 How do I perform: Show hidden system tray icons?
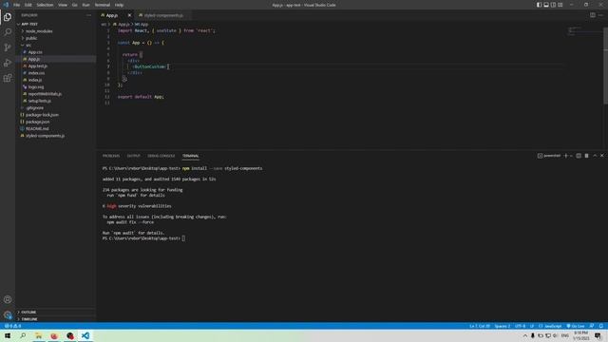525,335
